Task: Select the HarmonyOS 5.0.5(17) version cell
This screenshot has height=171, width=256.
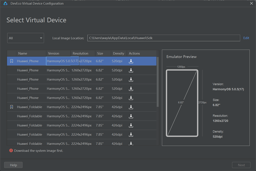Action: [x=63, y=61]
